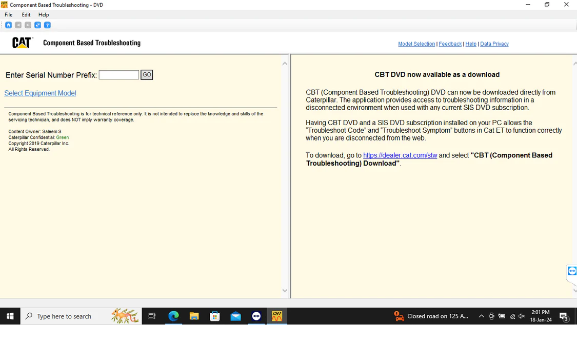Open the Edit menu
This screenshot has width=577, height=364.
(x=26, y=15)
